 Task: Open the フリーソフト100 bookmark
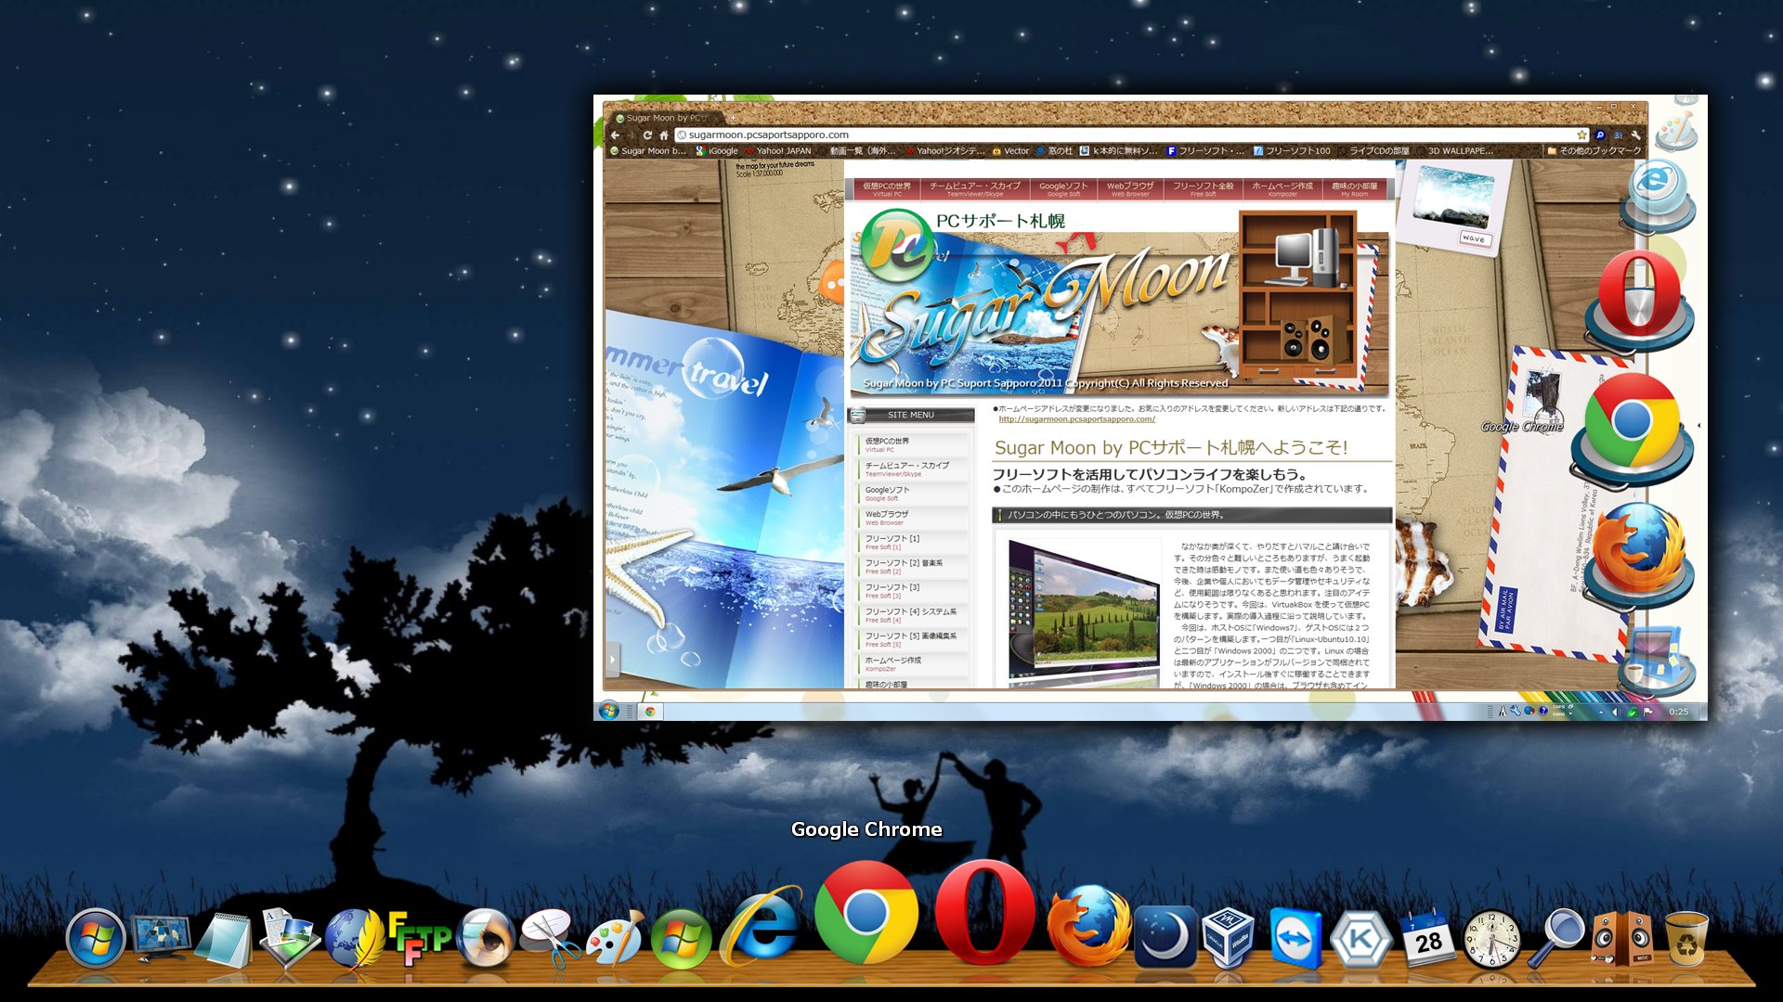tap(1291, 150)
